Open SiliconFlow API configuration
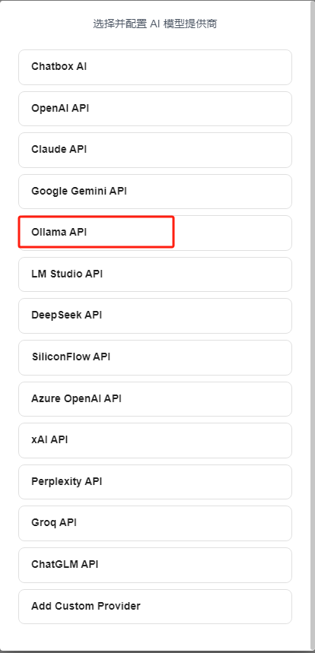This screenshot has width=315, height=653. pyautogui.click(x=155, y=357)
